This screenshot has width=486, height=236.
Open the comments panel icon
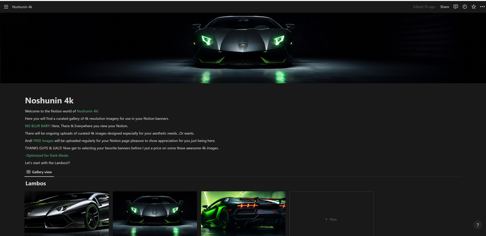(x=456, y=6)
